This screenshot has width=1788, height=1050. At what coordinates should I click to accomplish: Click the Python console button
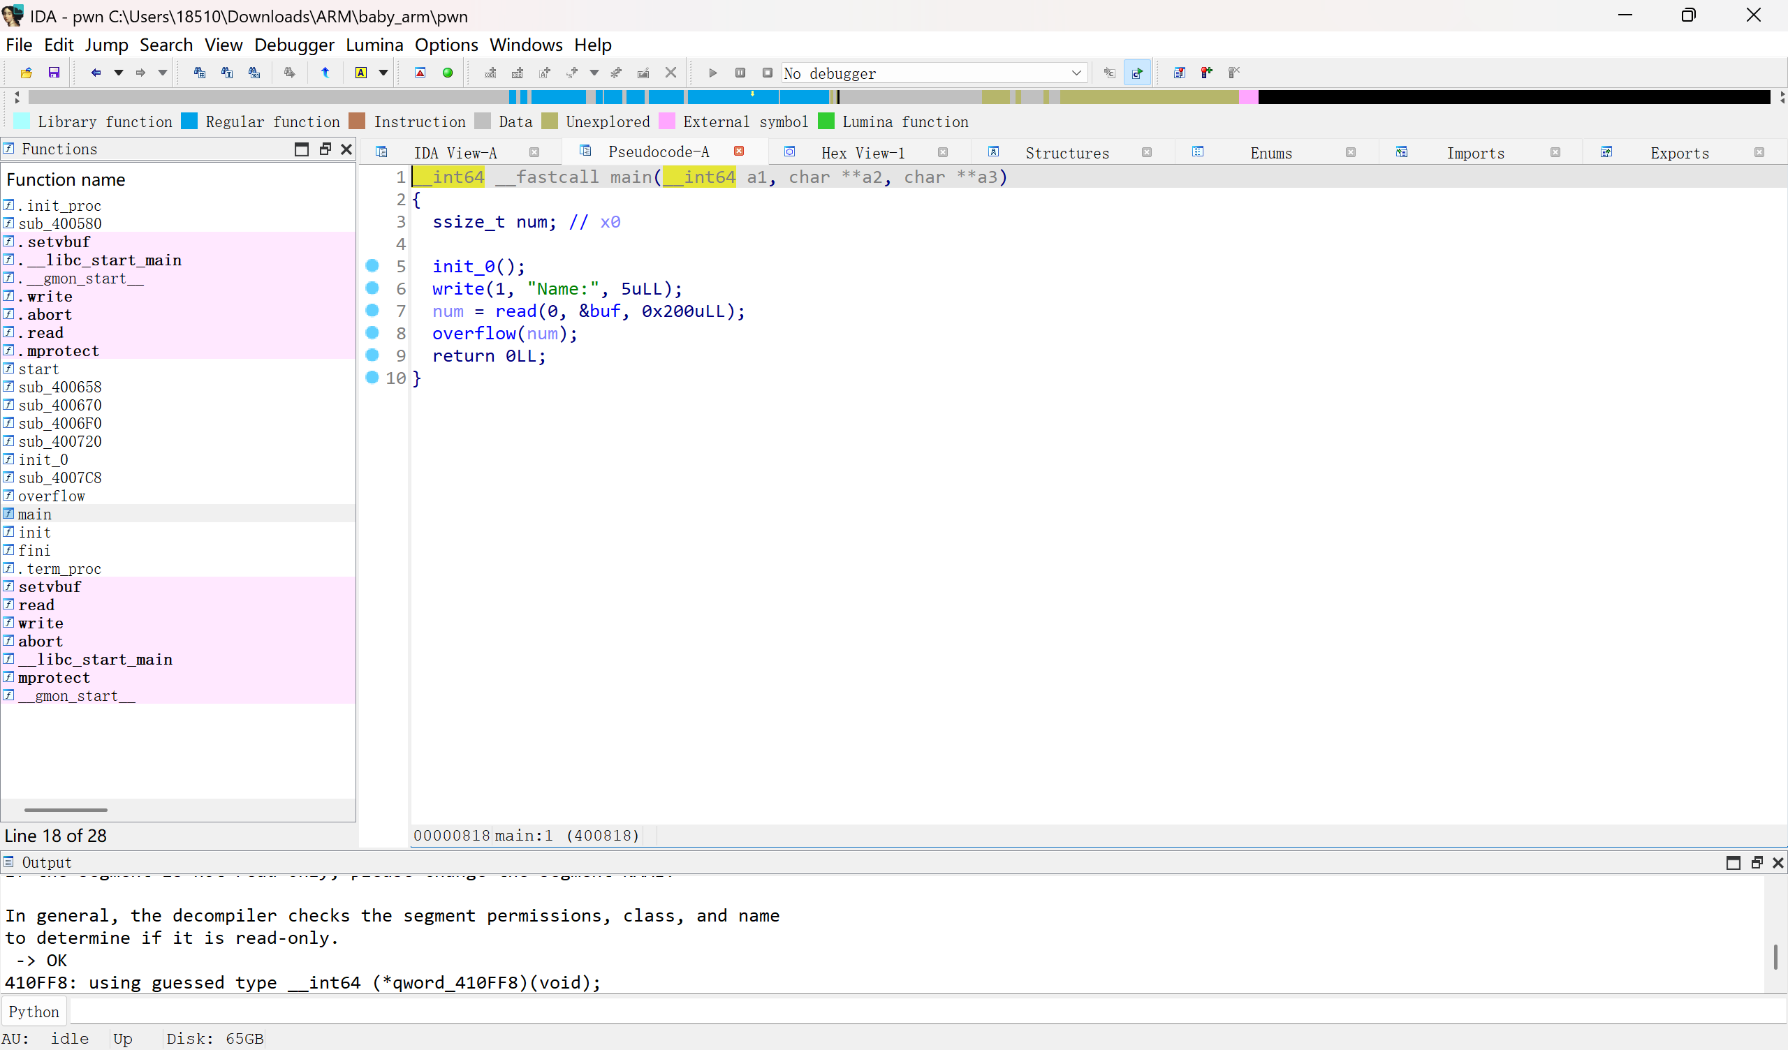pos(34,1012)
